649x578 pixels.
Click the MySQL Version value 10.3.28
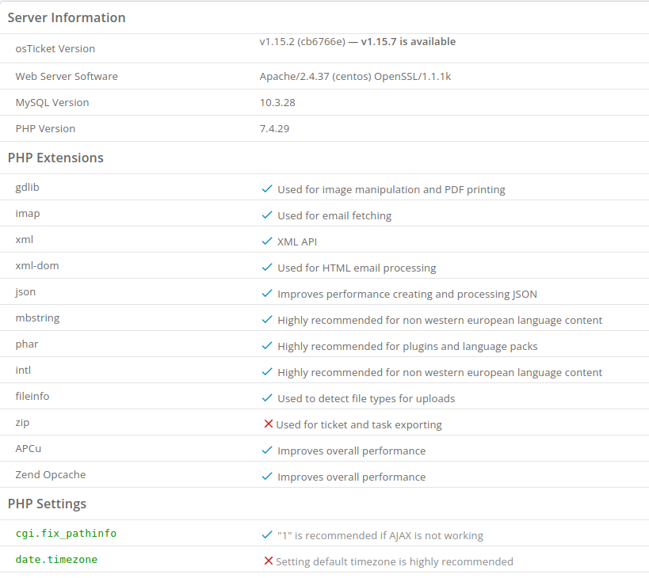277,103
